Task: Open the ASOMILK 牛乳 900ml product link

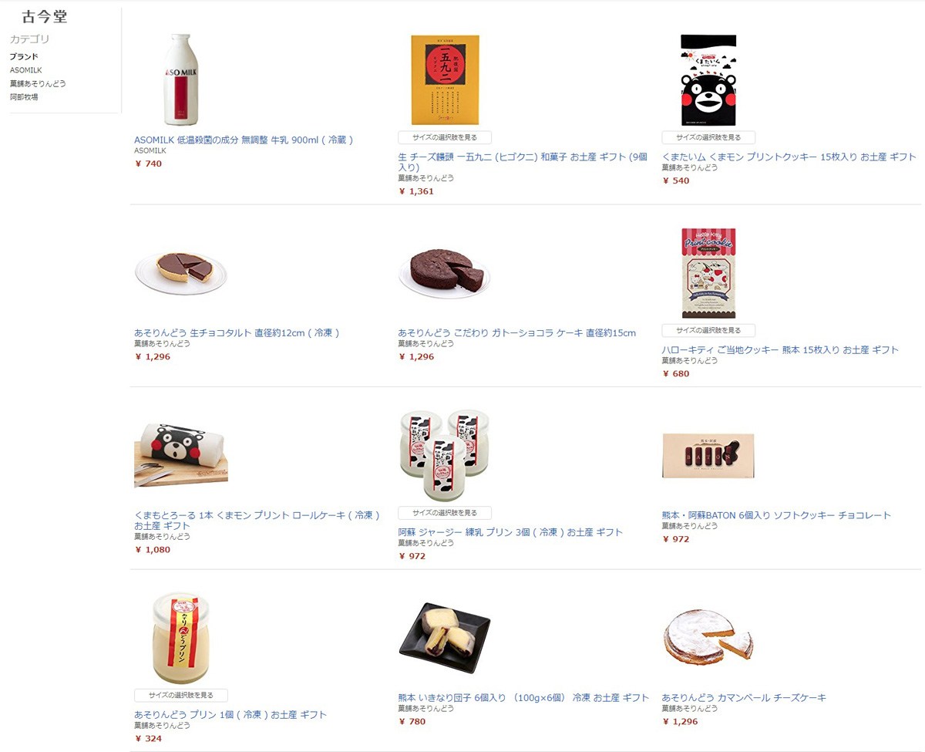Action: pos(244,140)
